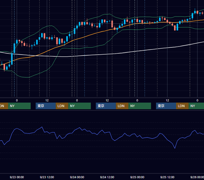This screenshot has height=180, width=204.
Task: Click the 9/23 12:00 date label
Action: (x=47, y=177)
